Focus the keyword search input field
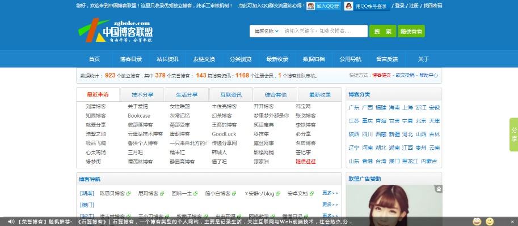The width and height of the screenshot is (518, 226). [325, 31]
